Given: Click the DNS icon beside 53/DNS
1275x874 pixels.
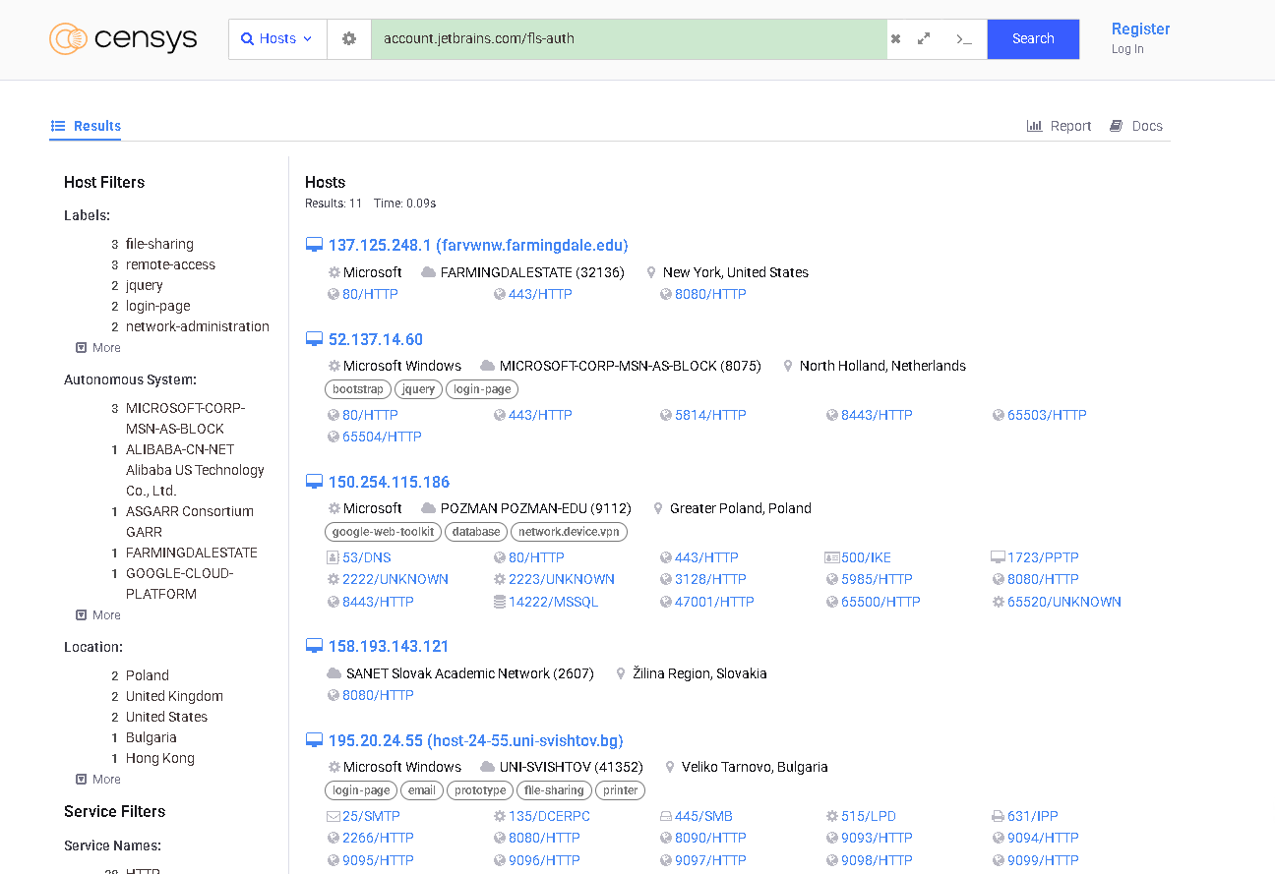Looking at the screenshot, I should click(x=333, y=557).
